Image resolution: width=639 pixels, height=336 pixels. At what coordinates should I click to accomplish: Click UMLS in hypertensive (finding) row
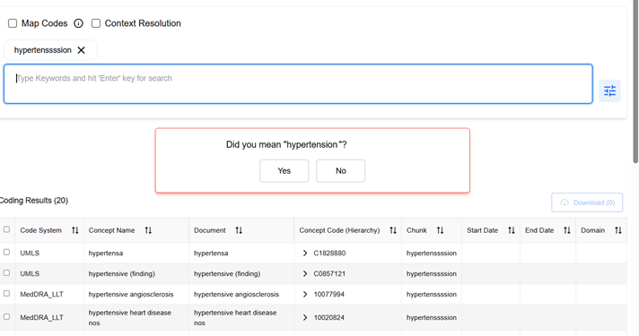(x=30, y=274)
